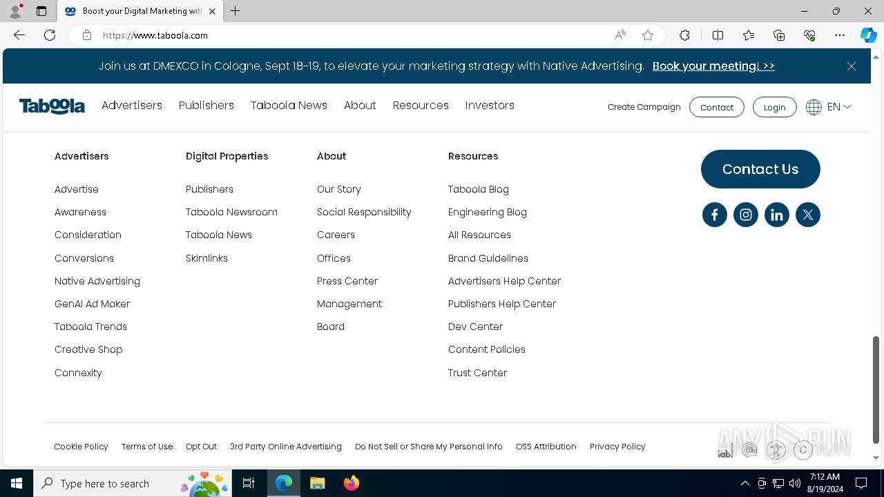884x497 pixels.
Task: Open Copilot sidebar icon
Action: tap(868, 35)
